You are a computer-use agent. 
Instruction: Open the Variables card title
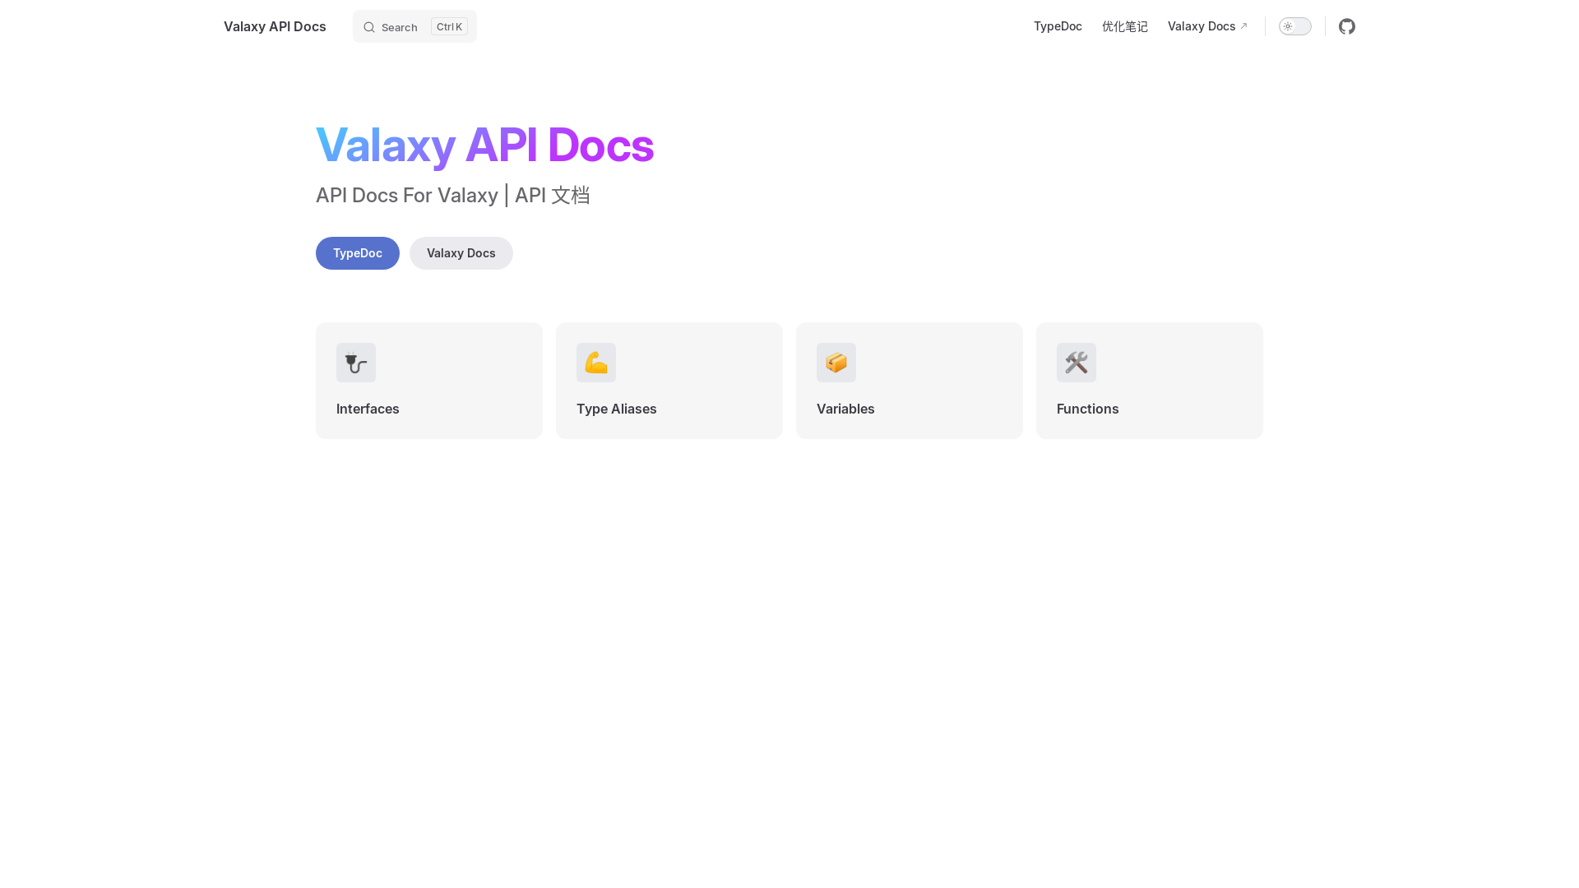pyautogui.click(x=845, y=409)
